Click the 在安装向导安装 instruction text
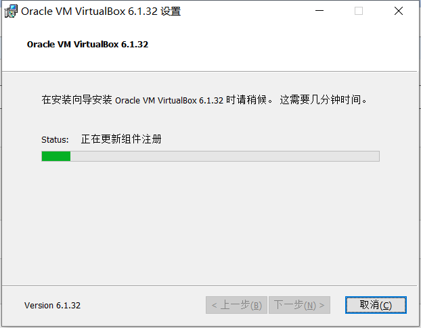 coord(76,100)
